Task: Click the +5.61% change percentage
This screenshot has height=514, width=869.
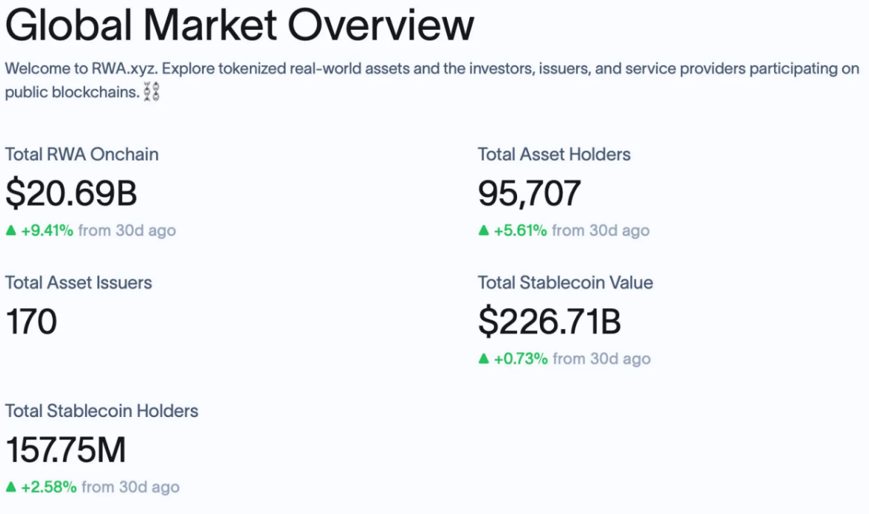Action: tap(521, 231)
